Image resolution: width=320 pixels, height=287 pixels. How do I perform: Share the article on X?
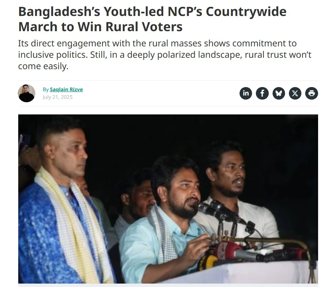pos(295,93)
